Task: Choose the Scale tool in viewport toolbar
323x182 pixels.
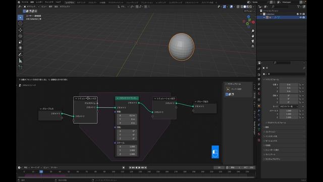Action: 20,42
